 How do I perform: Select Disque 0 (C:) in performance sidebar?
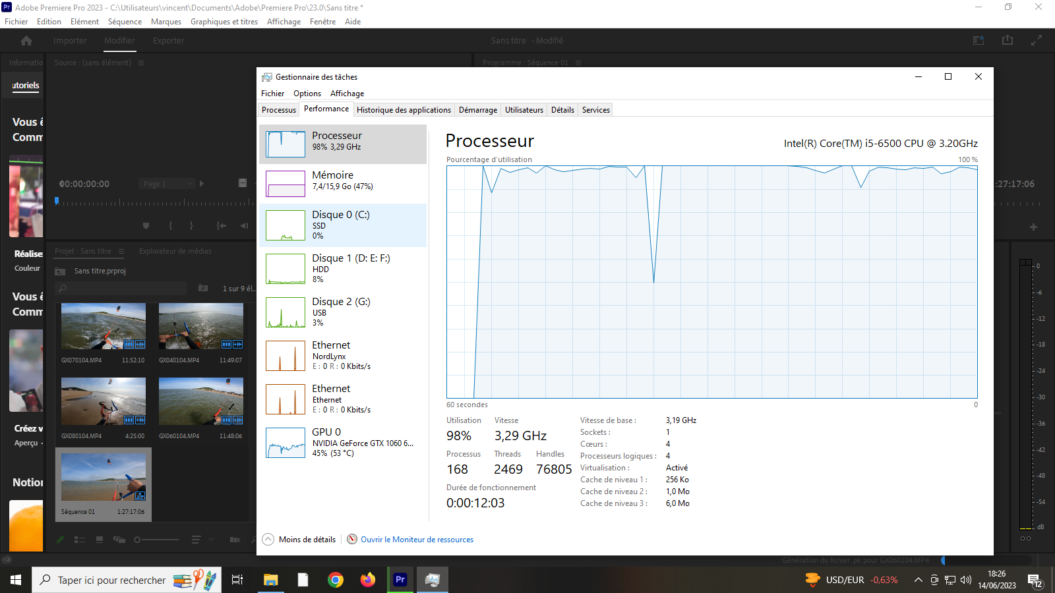click(343, 225)
